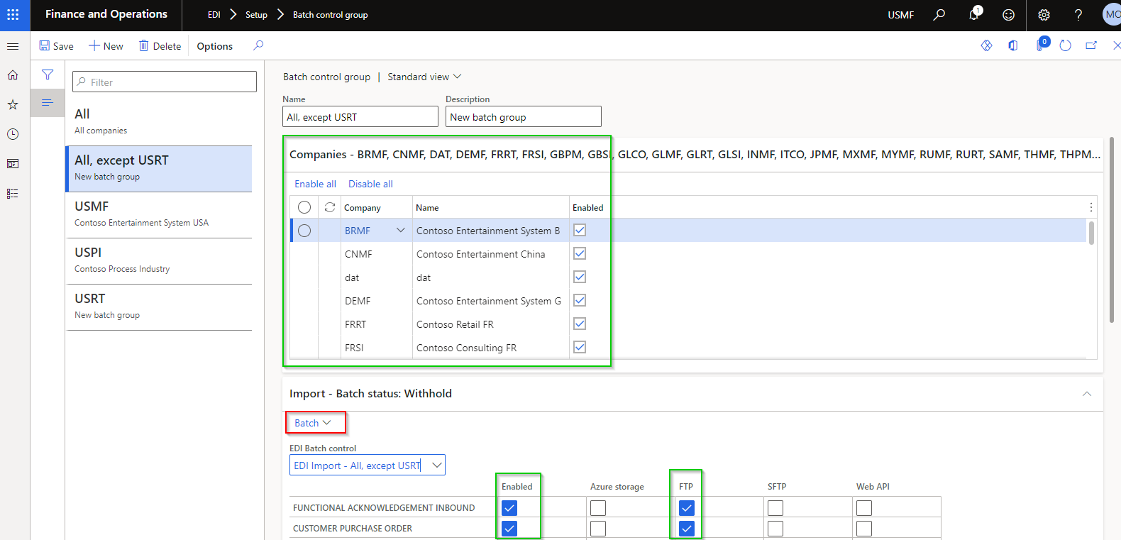Select USMF in the list pane
The image size is (1121, 540).
click(159, 215)
